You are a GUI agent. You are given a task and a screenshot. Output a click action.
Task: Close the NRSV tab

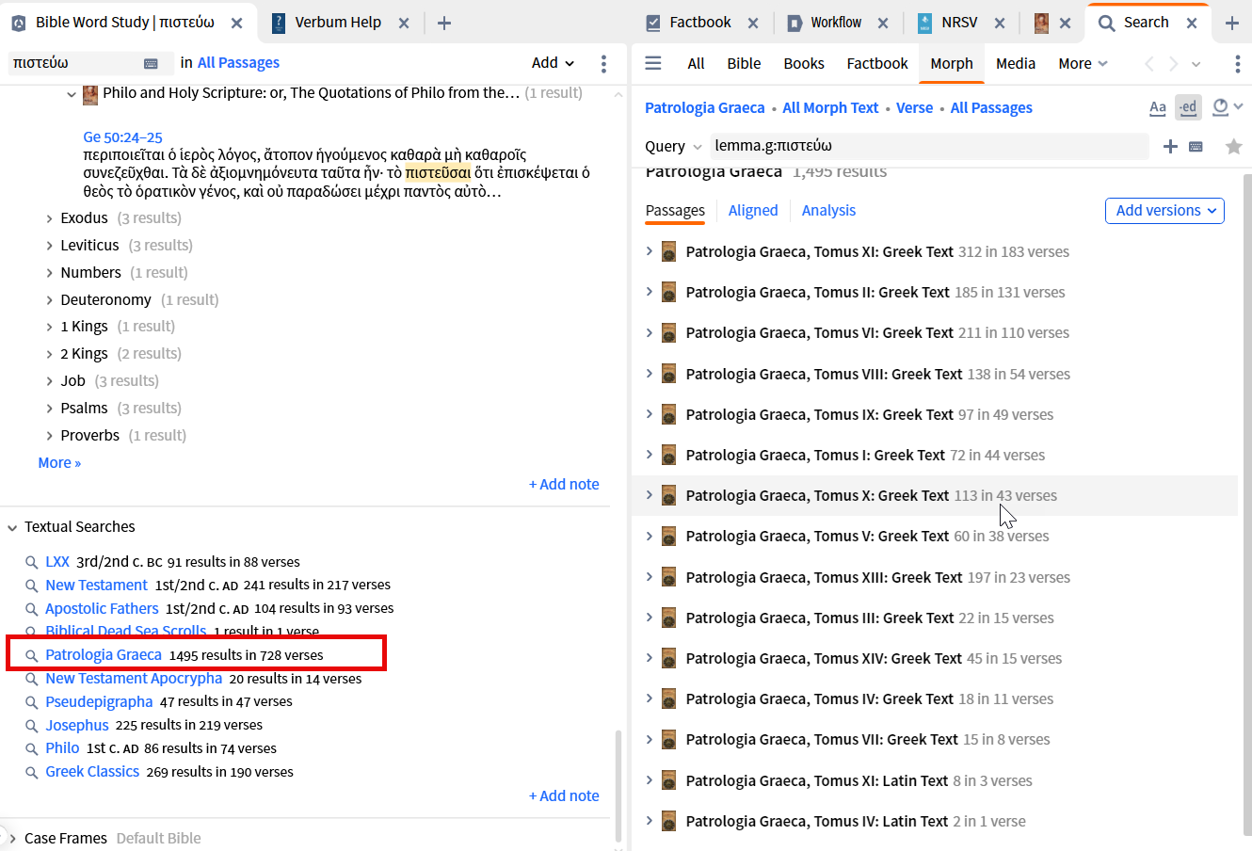(1000, 23)
